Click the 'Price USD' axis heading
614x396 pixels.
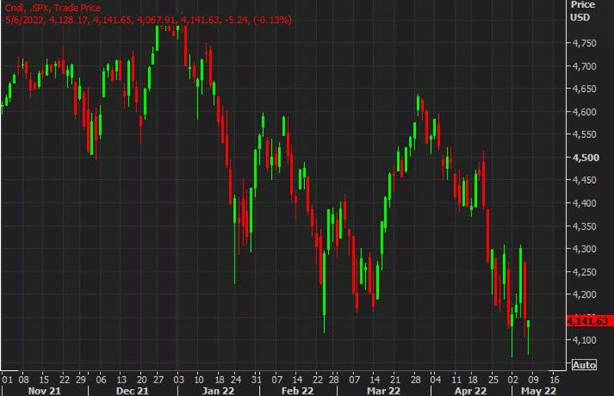[x=582, y=11]
